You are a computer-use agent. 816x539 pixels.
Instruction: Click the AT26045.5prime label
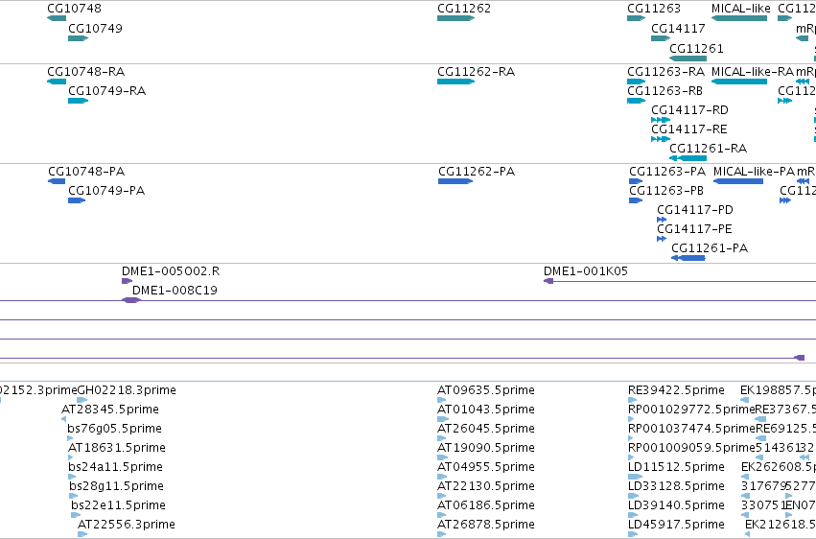pyautogui.click(x=486, y=429)
